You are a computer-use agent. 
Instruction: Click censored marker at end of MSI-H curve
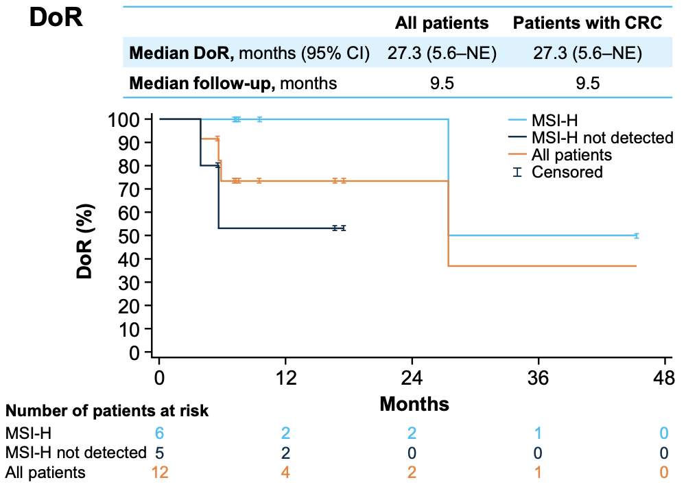pyautogui.click(x=636, y=236)
